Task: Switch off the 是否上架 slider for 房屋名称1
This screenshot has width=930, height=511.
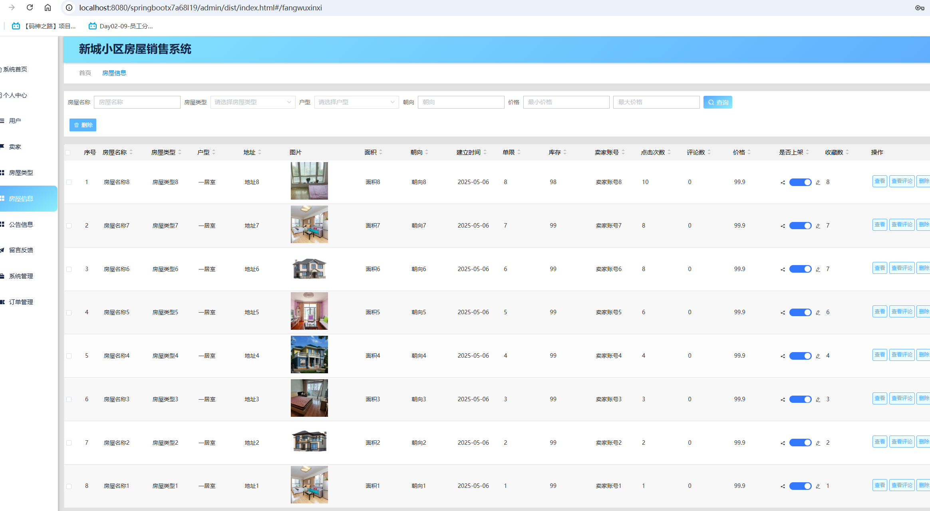Action: (800, 486)
